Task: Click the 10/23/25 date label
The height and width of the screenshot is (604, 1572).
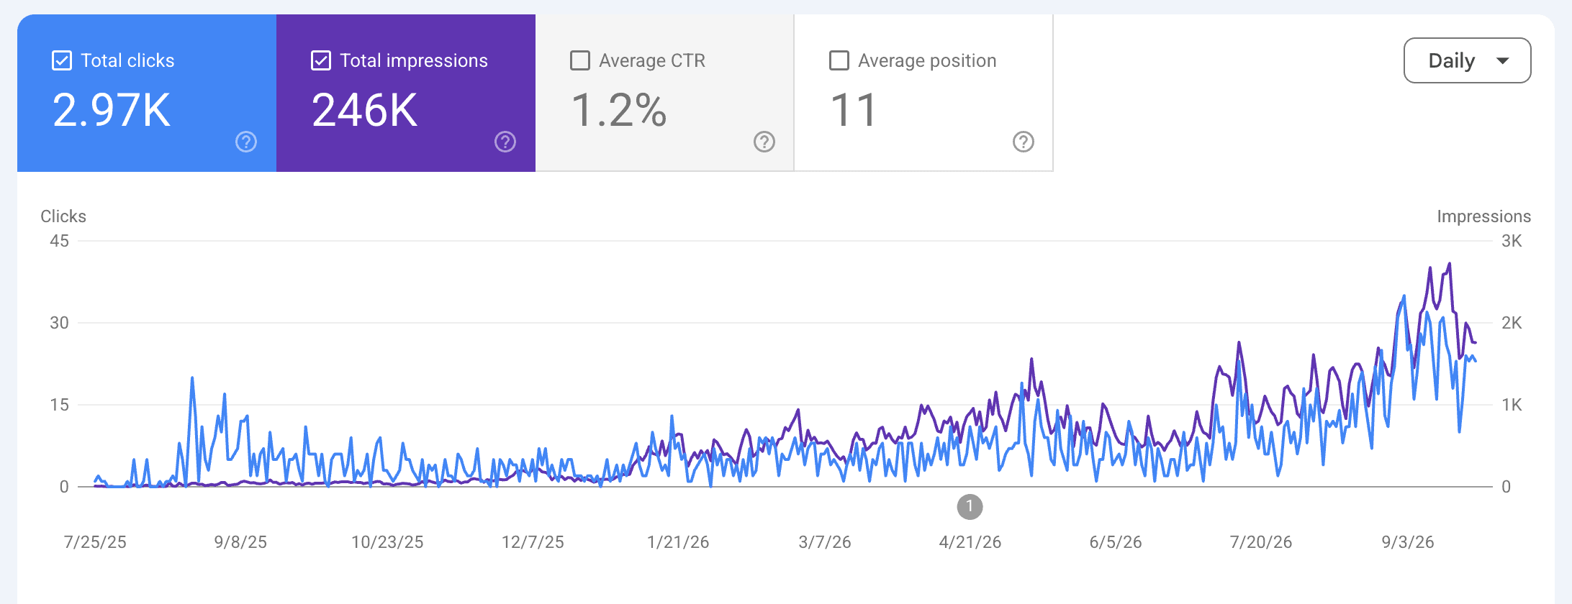Action: tap(387, 542)
